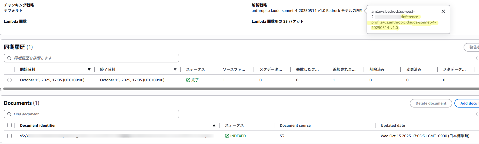Screen dimensions: 479x144
Task: Focus the Find document search field
Action: click(91, 114)
